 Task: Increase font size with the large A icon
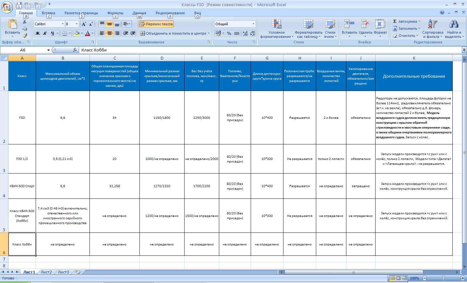(84, 24)
